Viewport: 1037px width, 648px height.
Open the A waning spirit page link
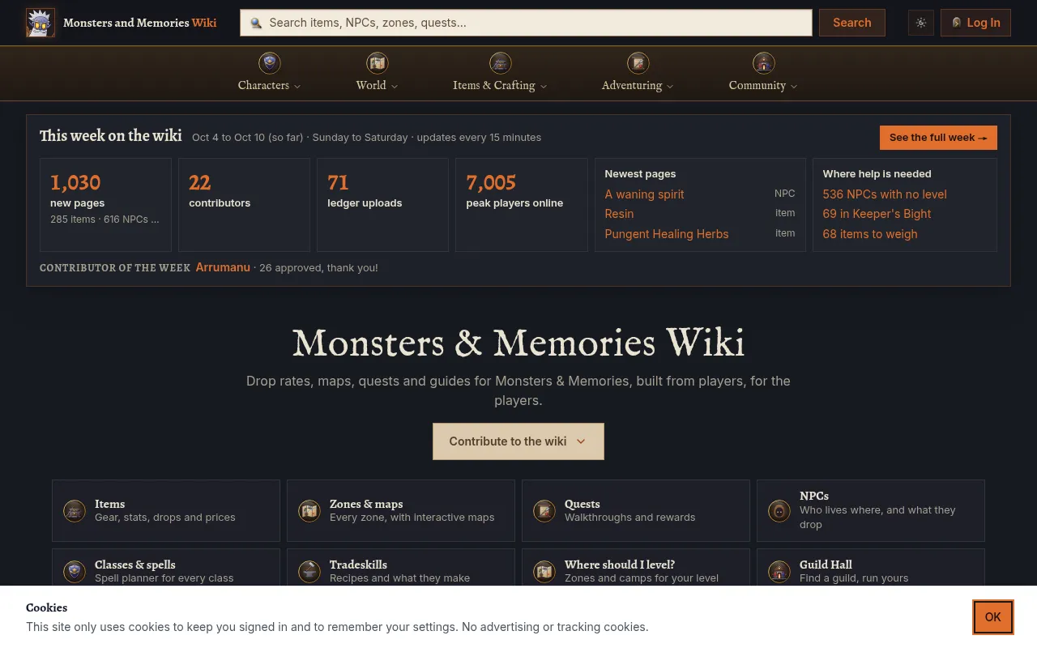pos(644,194)
